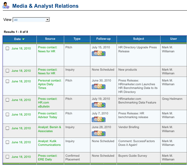Open Analyst: Bersin & Associates link
187x167 pixels.
click(50, 129)
